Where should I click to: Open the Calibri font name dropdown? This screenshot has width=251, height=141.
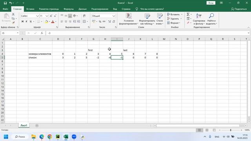[37, 16]
